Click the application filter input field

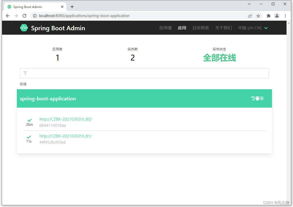(x=144, y=73)
